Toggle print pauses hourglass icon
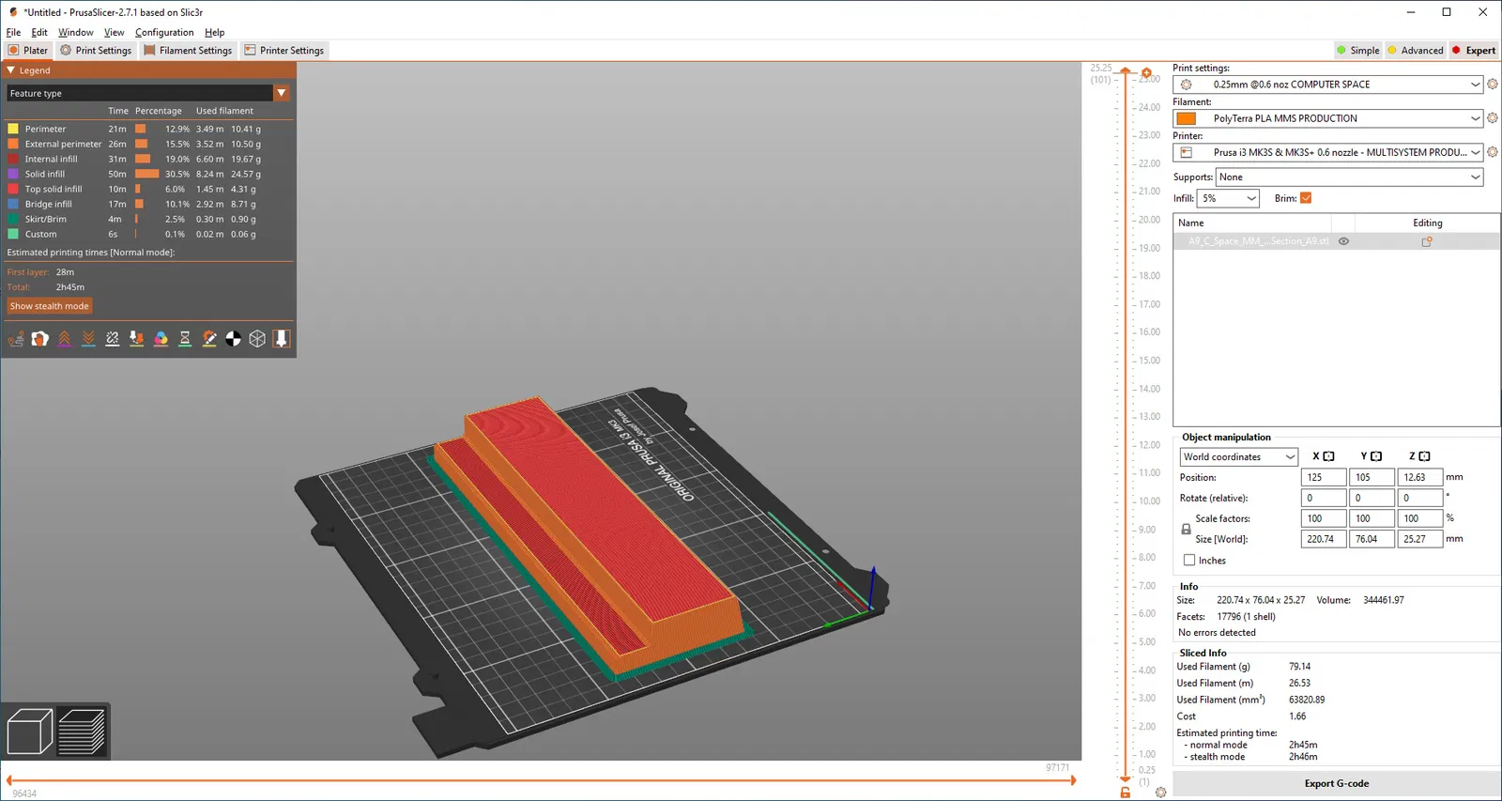This screenshot has width=1502, height=801. [x=185, y=339]
